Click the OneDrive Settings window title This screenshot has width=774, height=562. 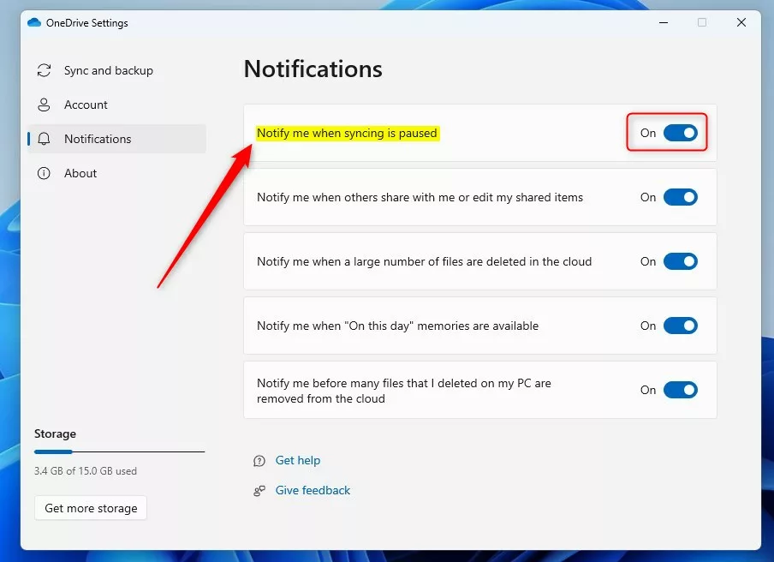click(86, 23)
